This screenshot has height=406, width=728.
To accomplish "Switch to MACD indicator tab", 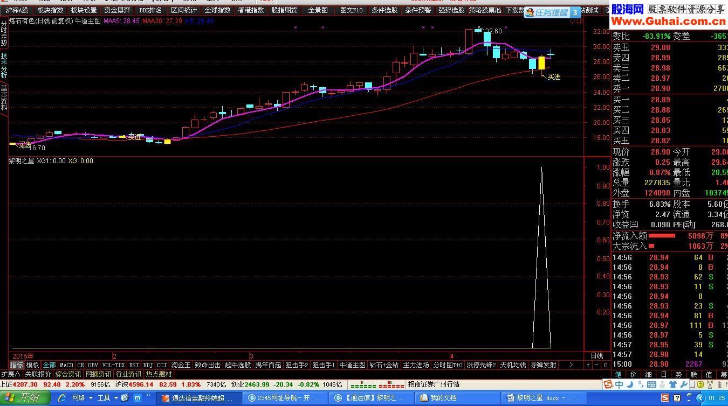I will [66, 365].
